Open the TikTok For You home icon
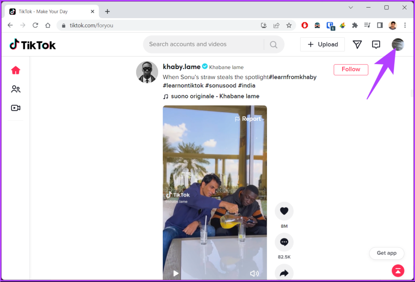Screen dimensions: 415x282 click(x=16, y=70)
